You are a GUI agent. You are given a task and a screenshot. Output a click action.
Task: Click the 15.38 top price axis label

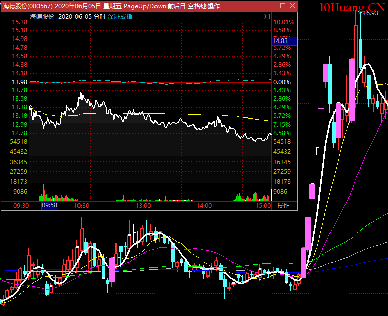(20, 22)
